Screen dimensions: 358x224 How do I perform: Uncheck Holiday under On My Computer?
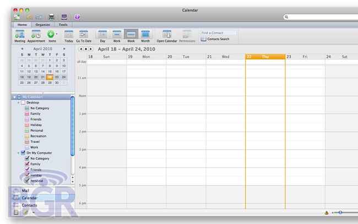point(27,175)
